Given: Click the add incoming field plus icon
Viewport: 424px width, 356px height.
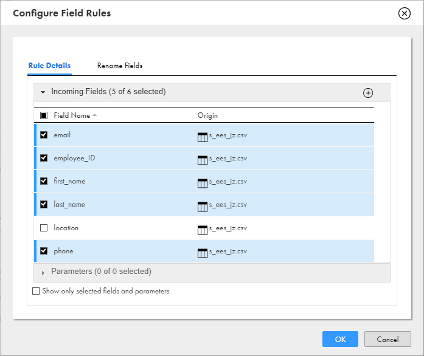Looking at the screenshot, I should pos(368,93).
